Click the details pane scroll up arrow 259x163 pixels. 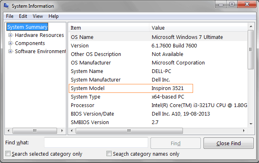(251, 26)
